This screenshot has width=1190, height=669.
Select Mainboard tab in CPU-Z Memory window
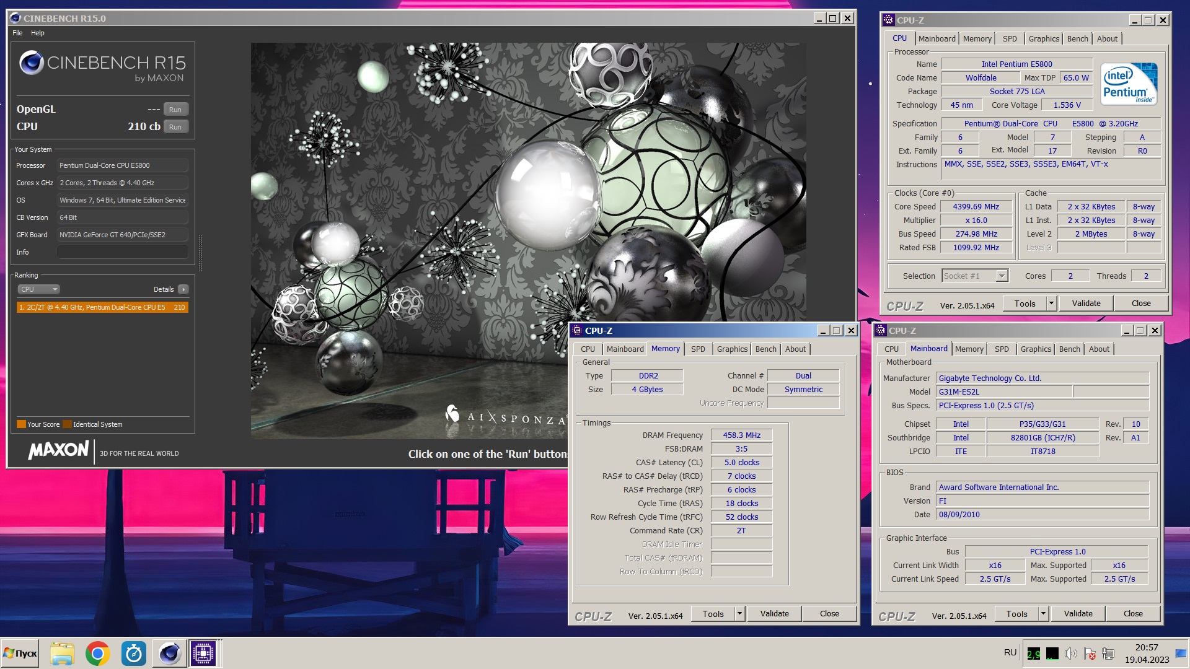pyautogui.click(x=625, y=349)
